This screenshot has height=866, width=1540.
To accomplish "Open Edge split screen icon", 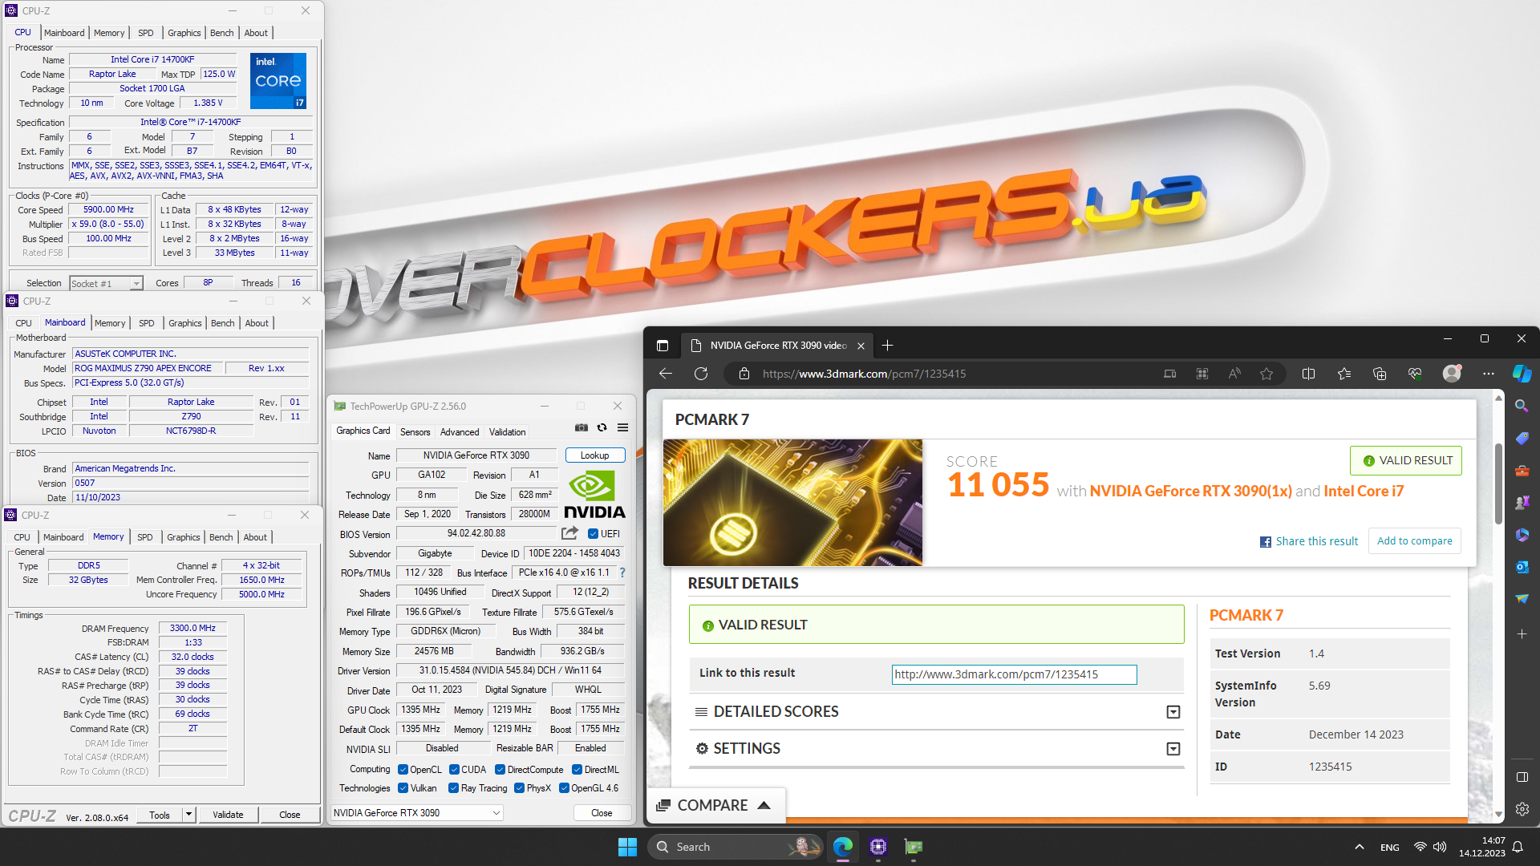I will pyautogui.click(x=1308, y=374).
